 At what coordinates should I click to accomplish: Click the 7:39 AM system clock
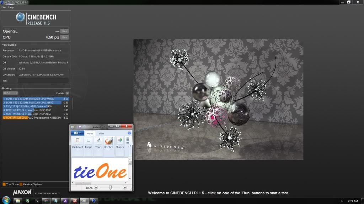(353, 201)
